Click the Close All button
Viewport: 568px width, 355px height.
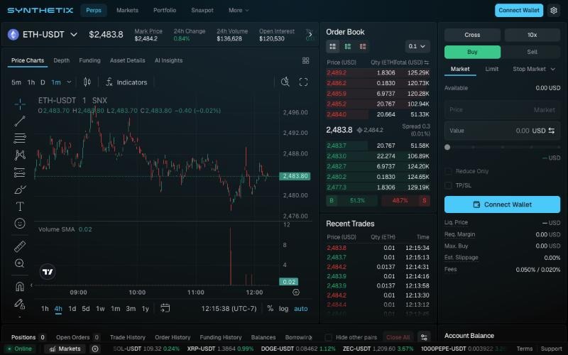pyautogui.click(x=398, y=337)
